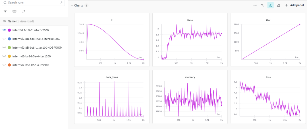This screenshot has height=129, width=307.
Task: Select the loss chart panel
Action: pyautogui.click(x=268, y=97)
